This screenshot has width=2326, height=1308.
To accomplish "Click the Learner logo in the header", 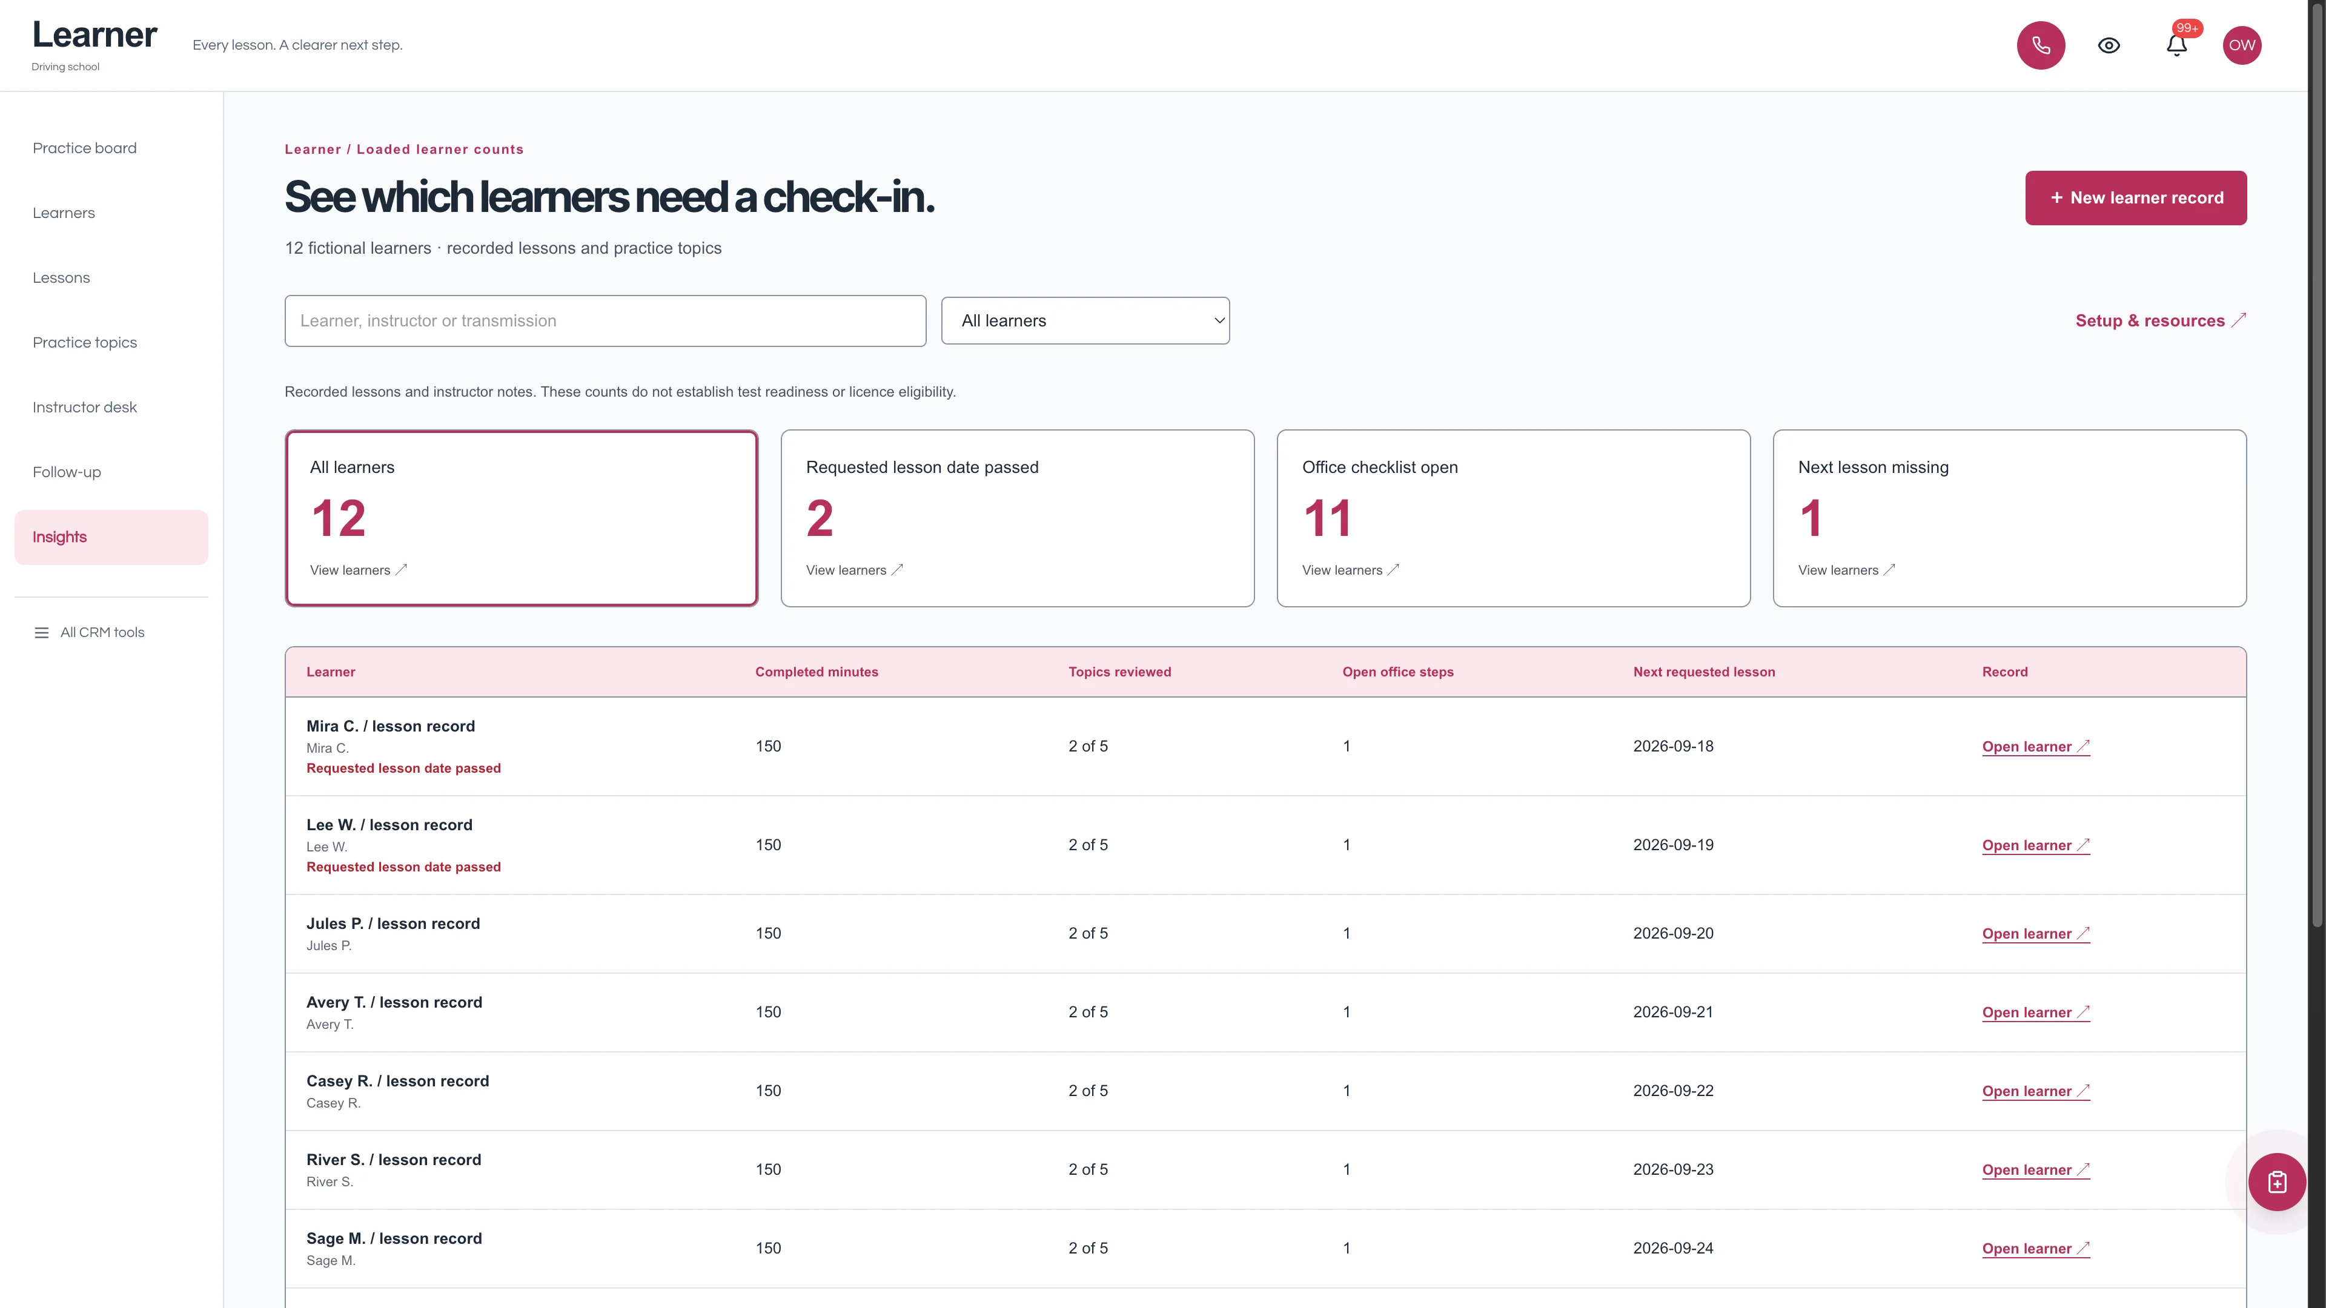I will coord(94,35).
